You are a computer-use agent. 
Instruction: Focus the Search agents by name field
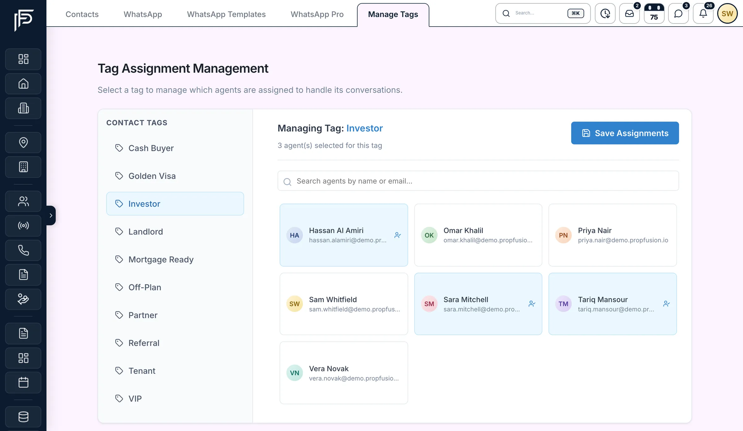tap(478, 181)
